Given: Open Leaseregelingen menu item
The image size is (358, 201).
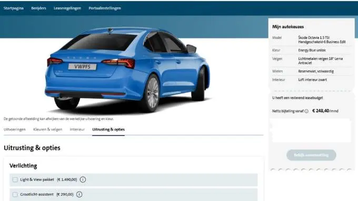Looking at the screenshot, I should point(67,8).
